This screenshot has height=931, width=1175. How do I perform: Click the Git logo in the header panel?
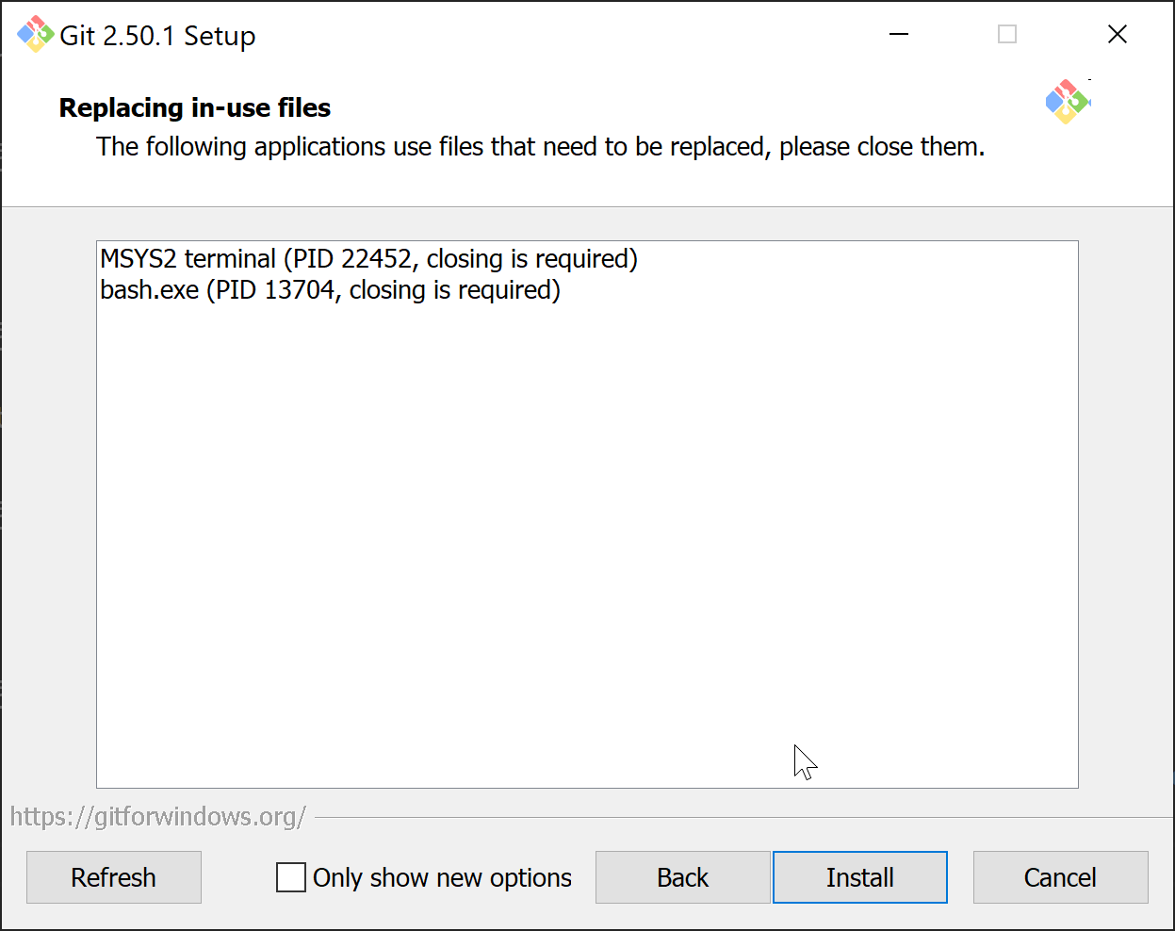(1067, 102)
